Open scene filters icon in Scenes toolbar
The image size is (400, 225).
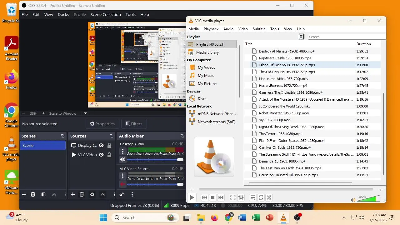43,194
